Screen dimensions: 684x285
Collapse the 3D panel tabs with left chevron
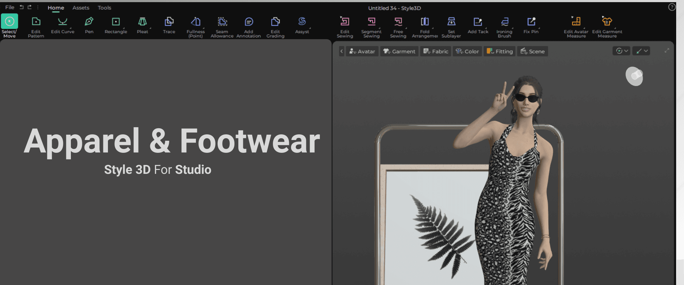tap(341, 51)
